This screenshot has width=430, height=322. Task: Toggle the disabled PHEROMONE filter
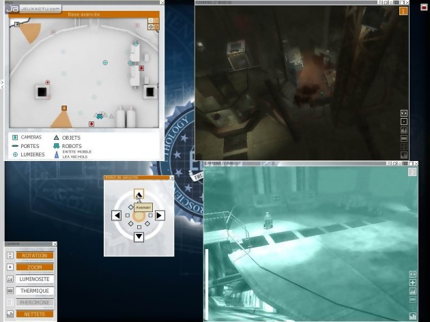click(35, 302)
